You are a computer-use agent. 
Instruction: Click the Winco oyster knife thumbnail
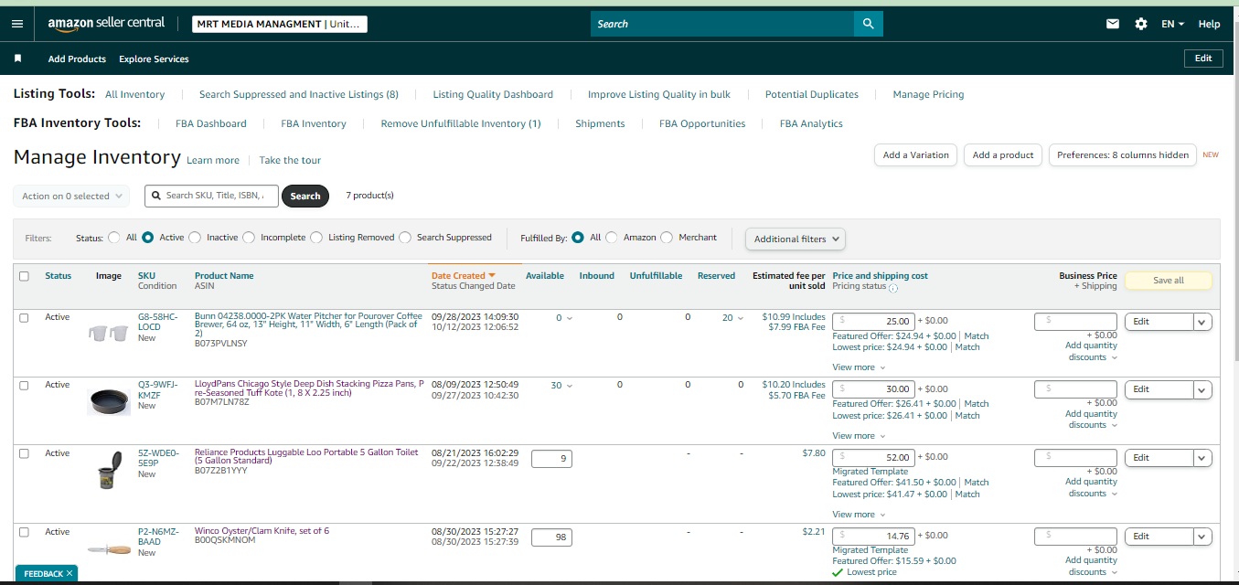(x=108, y=549)
